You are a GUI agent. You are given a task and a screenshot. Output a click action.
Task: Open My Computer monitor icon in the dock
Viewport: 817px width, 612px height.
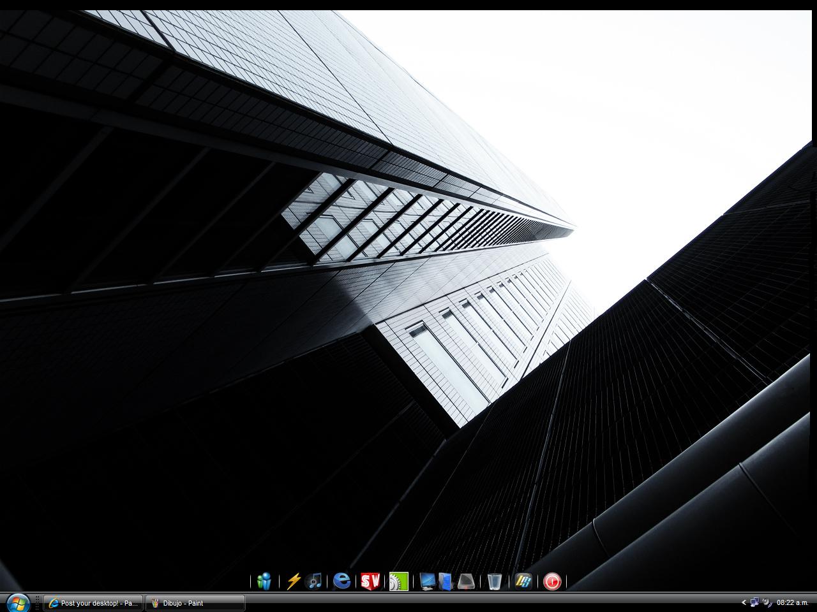pyautogui.click(x=427, y=581)
